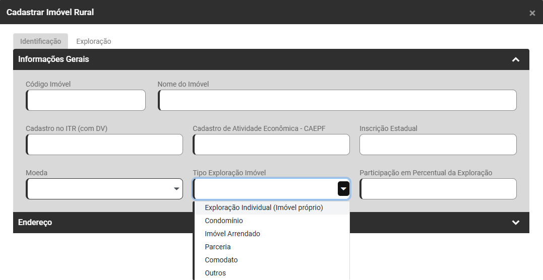Close the Cadastrar Imóvel Rural dialog
The width and height of the screenshot is (543, 280).
point(532,13)
